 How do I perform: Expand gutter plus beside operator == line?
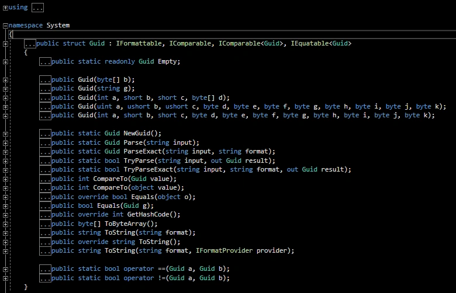click(5, 269)
